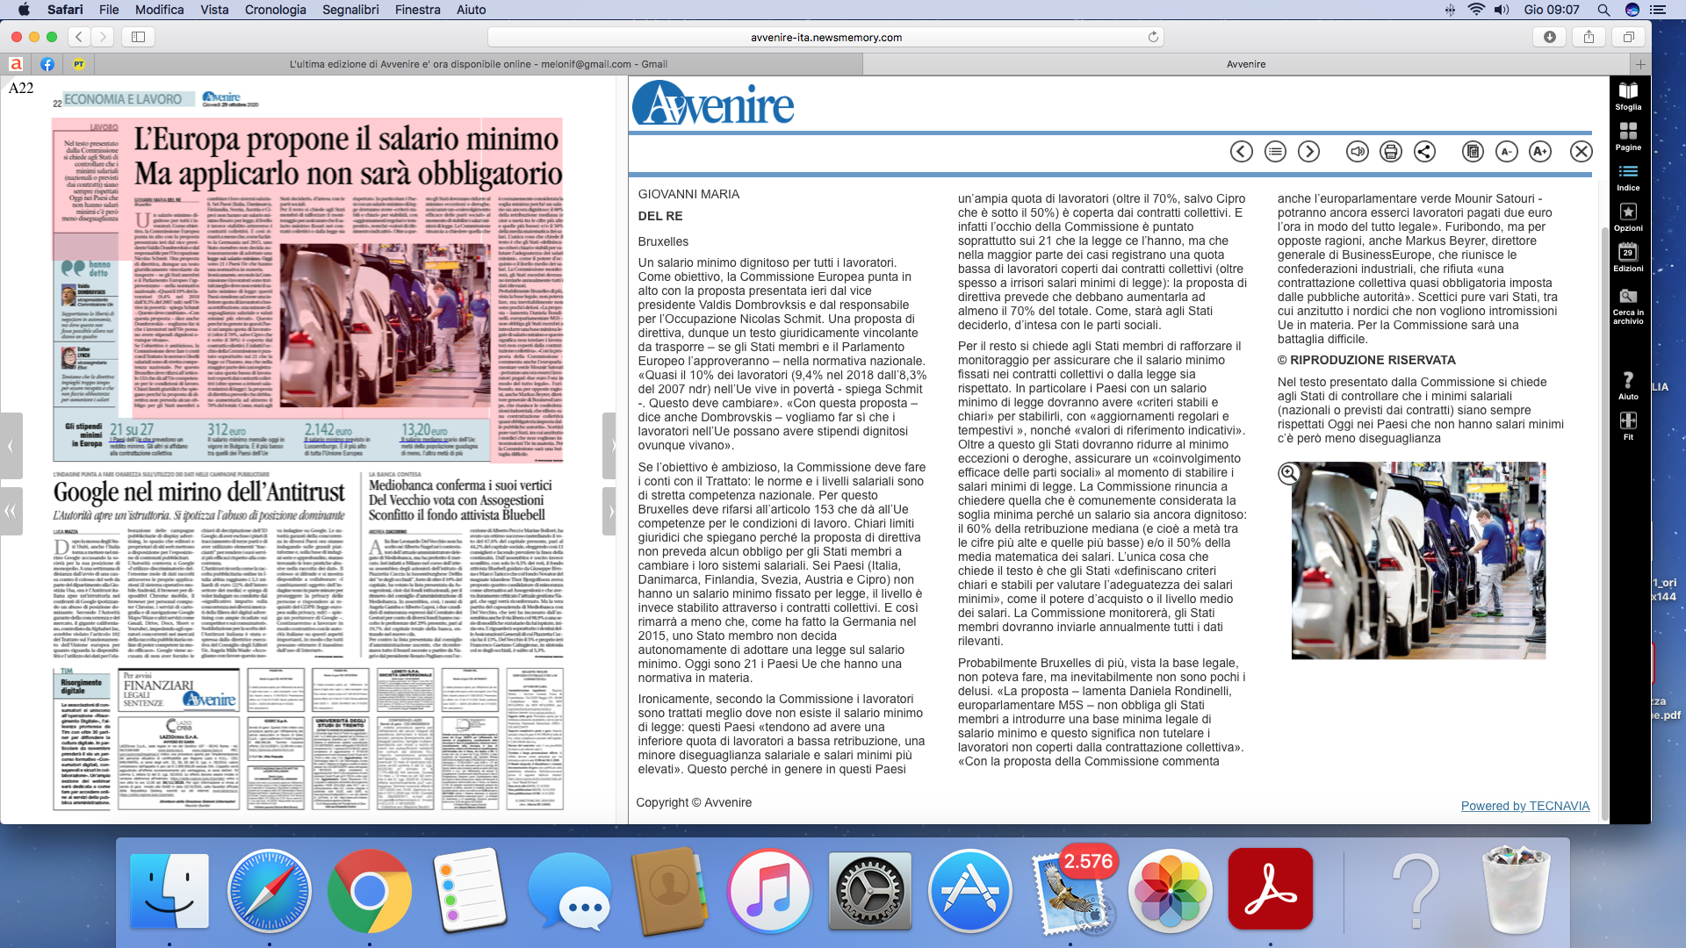Go to next article with right arrow icon
This screenshot has height=948, width=1686.
pyautogui.click(x=1308, y=152)
